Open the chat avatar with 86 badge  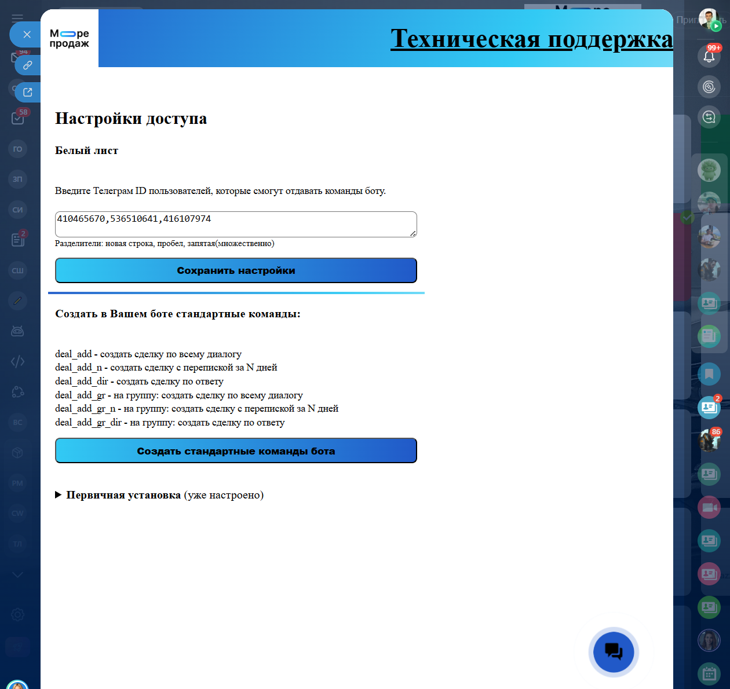tap(709, 441)
